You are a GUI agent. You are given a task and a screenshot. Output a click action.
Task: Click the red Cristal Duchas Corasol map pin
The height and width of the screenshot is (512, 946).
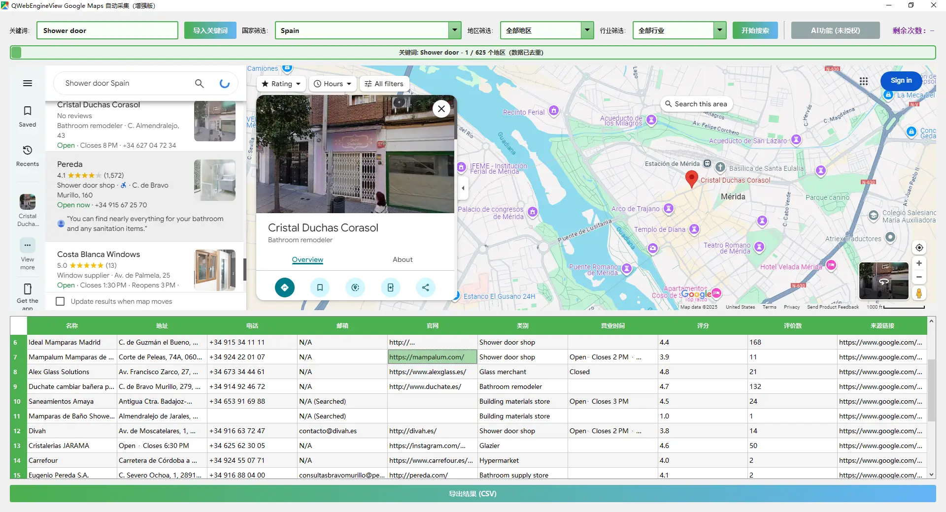(692, 179)
